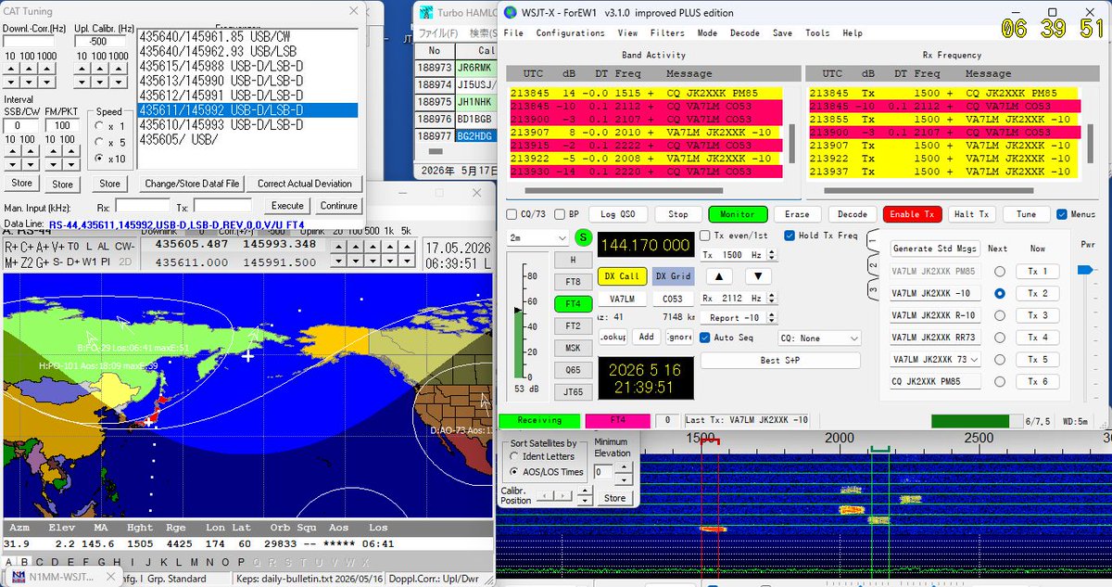This screenshot has width=1112, height=587.
Task: Open the Configurations menu
Action: click(x=570, y=33)
